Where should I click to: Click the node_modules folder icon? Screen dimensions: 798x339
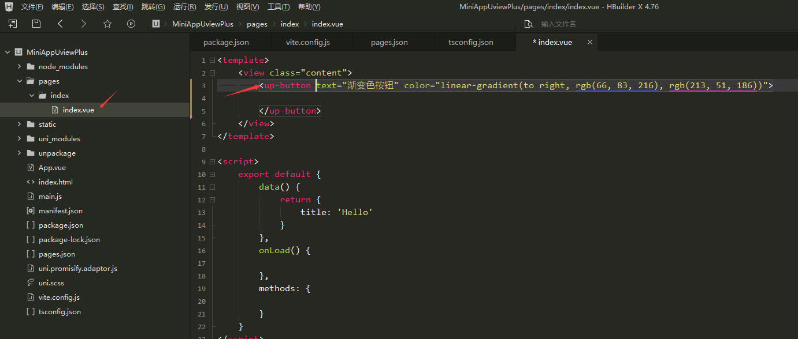pyautogui.click(x=31, y=66)
